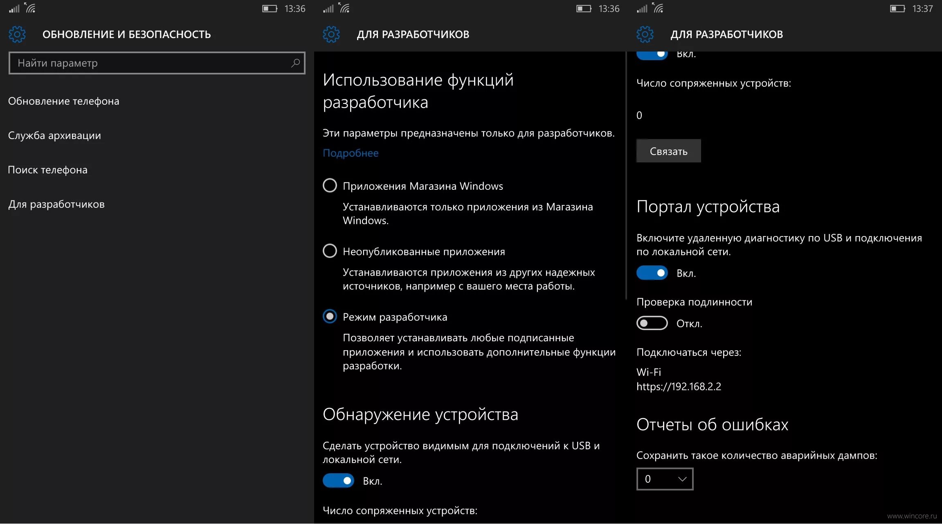Select the Неопубликованные приложения radio button

330,251
